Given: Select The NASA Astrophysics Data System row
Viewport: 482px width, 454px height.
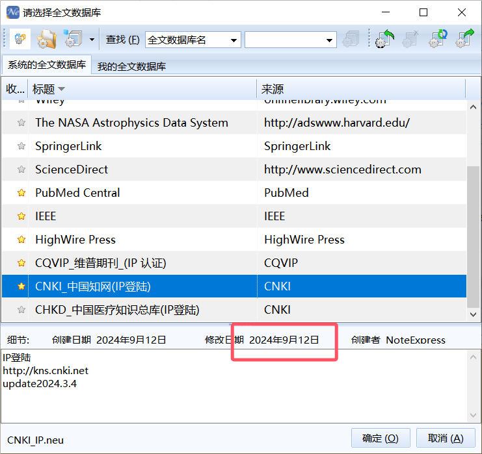Looking at the screenshot, I should click(234, 123).
